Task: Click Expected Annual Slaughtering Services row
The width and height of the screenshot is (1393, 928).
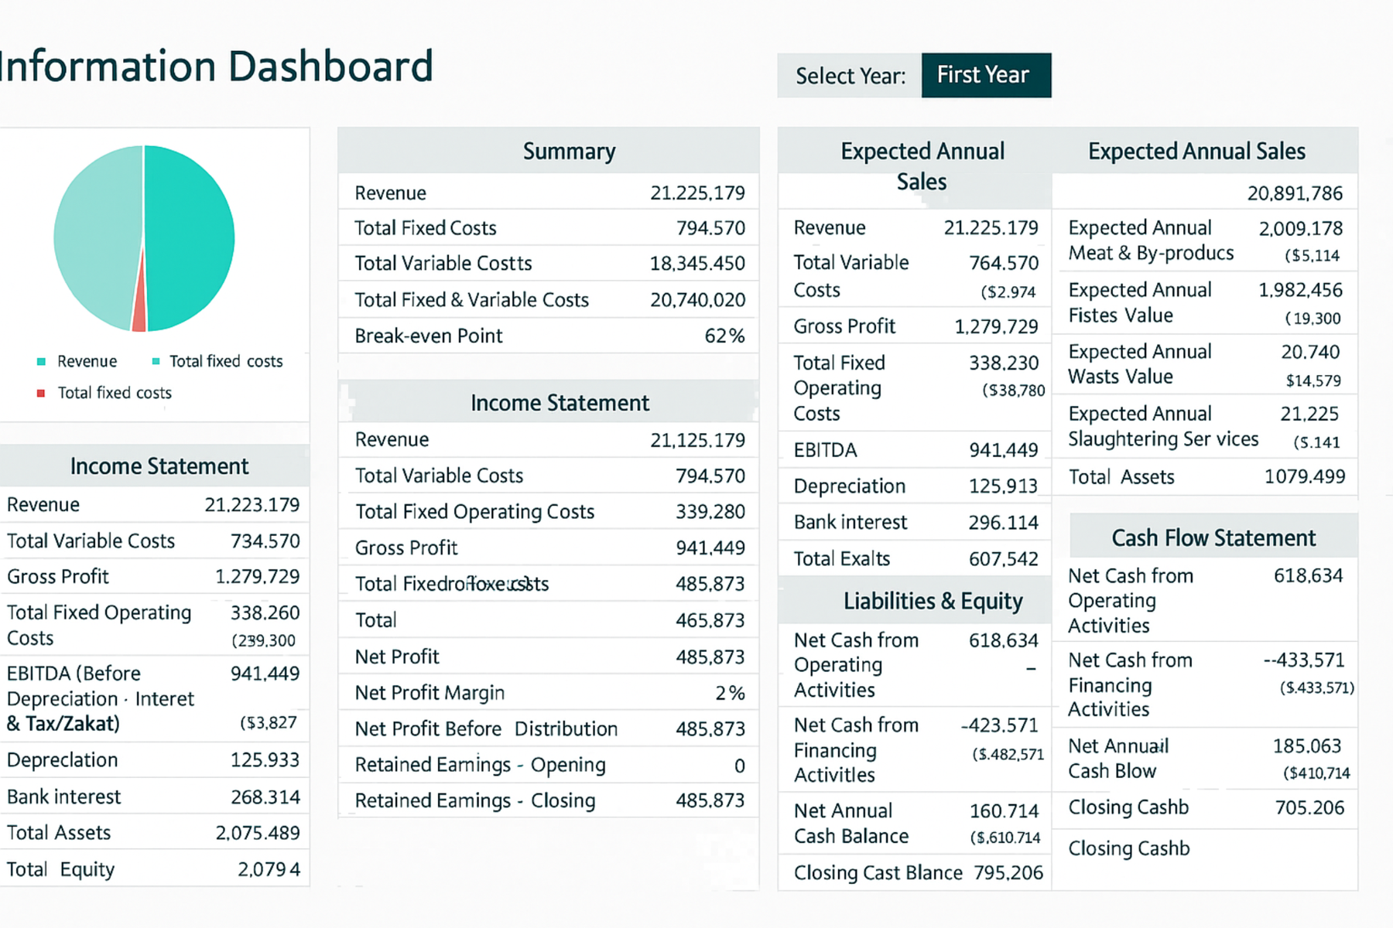Action: [x=1204, y=426]
